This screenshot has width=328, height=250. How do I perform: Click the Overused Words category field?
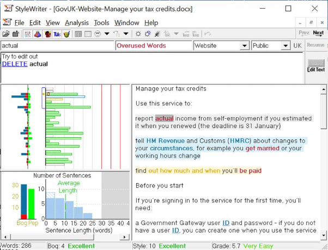coord(154,46)
